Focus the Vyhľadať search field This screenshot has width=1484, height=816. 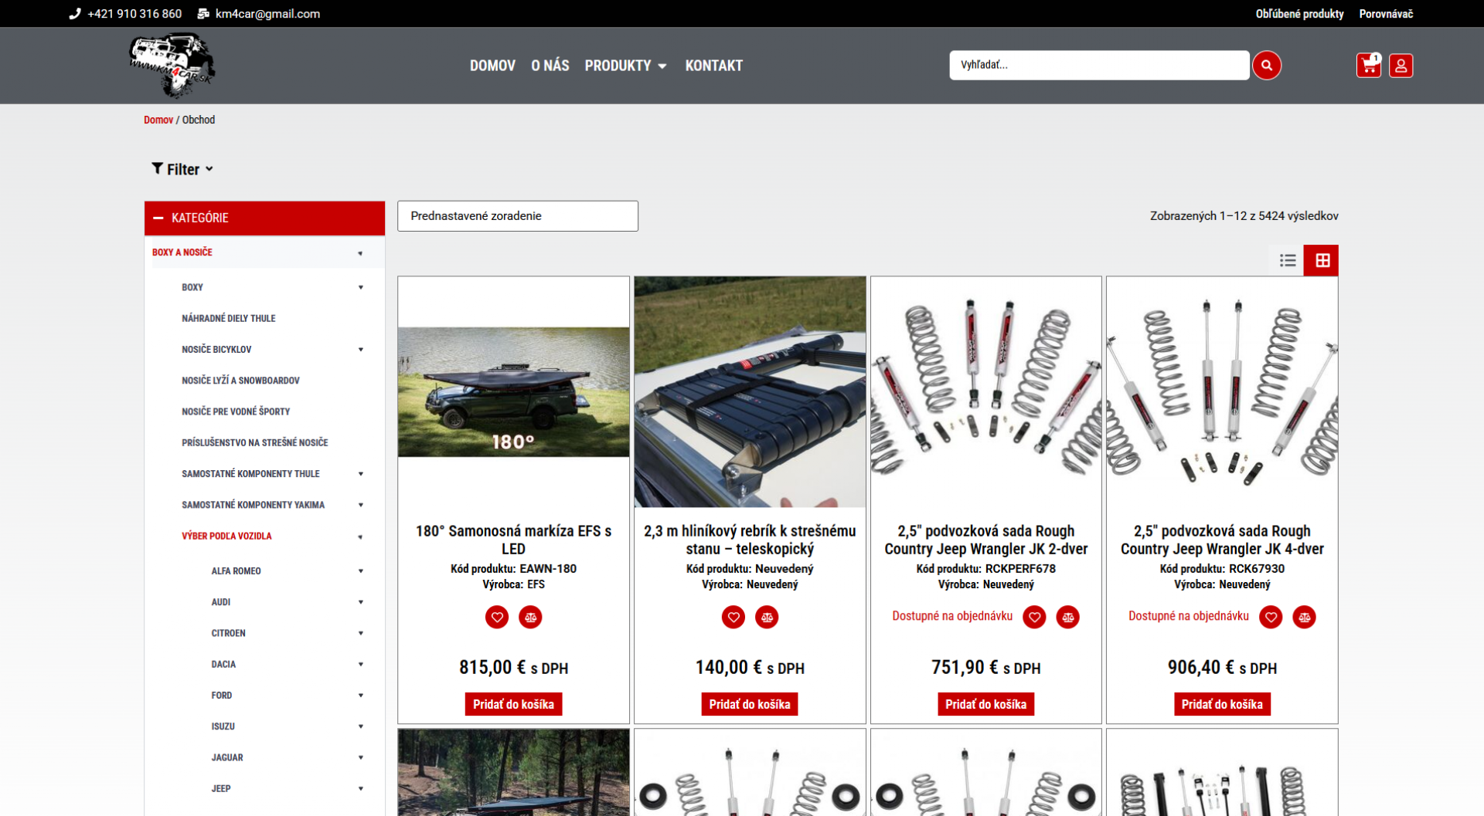[1099, 66]
